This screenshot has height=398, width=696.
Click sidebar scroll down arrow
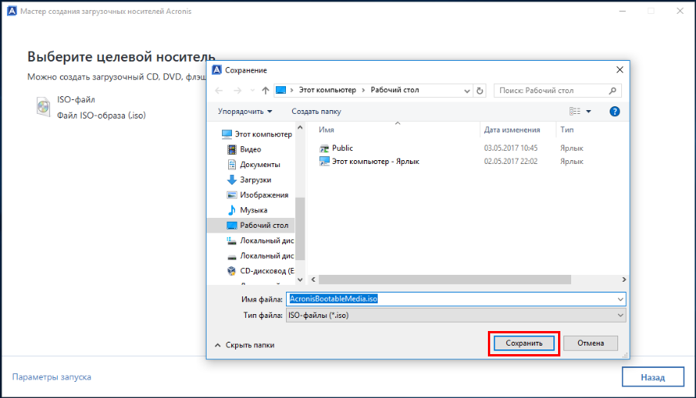click(x=300, y=279)
